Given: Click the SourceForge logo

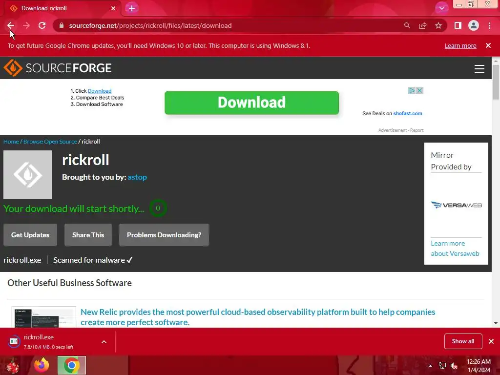Looking at the screenshot, I should coord(58,68).
